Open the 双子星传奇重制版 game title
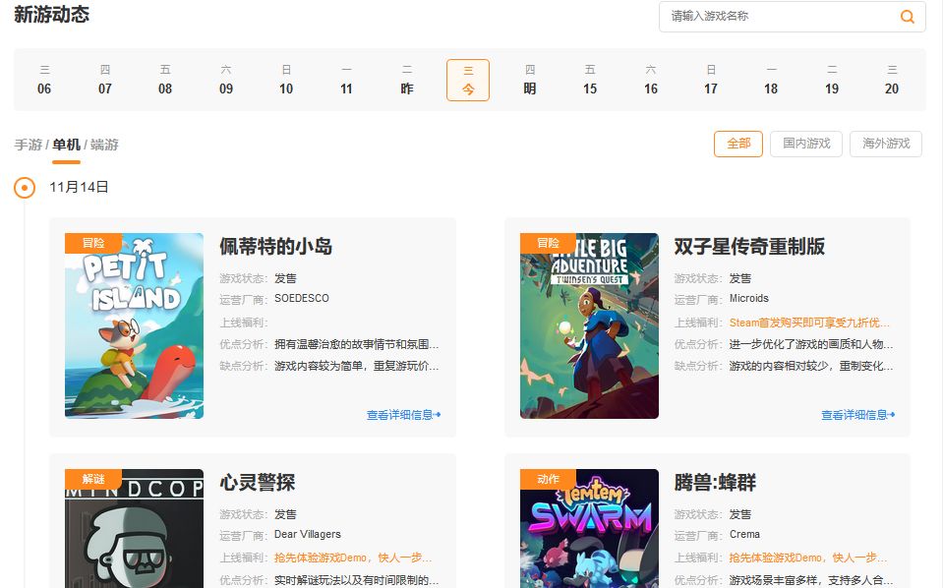 [749, 247]
